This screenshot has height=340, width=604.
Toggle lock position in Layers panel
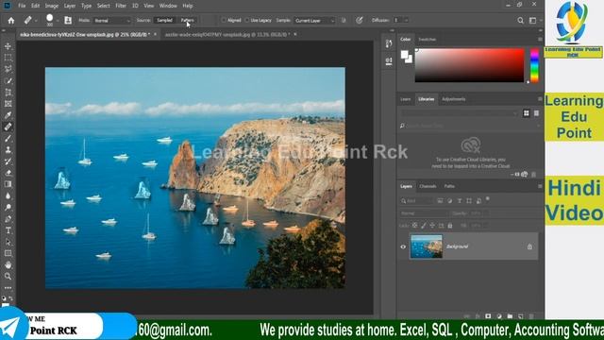(x=432, y=226)
